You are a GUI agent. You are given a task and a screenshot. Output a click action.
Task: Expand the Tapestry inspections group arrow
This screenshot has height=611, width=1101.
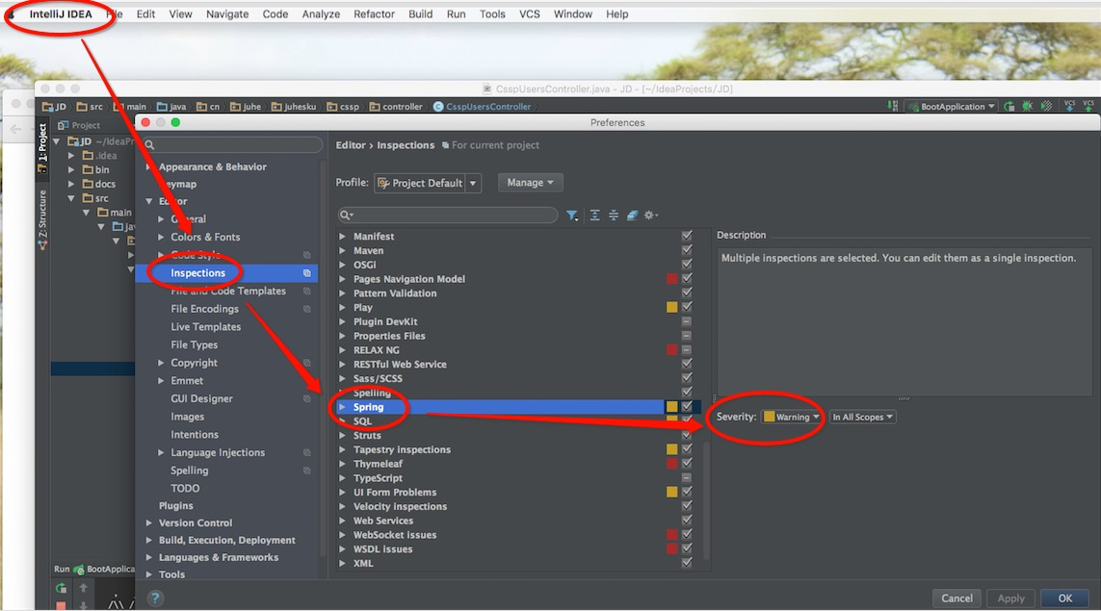click(342, 449)
